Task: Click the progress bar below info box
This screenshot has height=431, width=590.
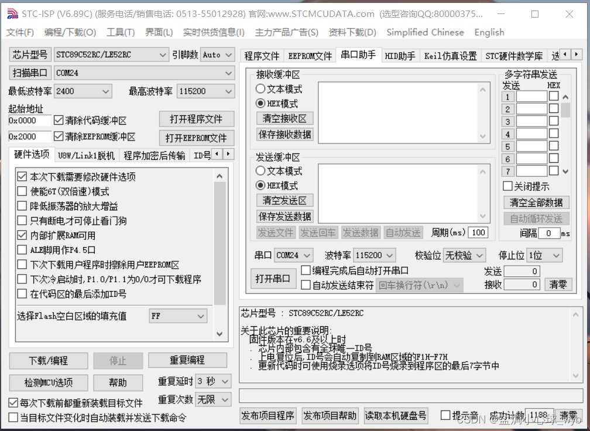Action: point(411,396)
